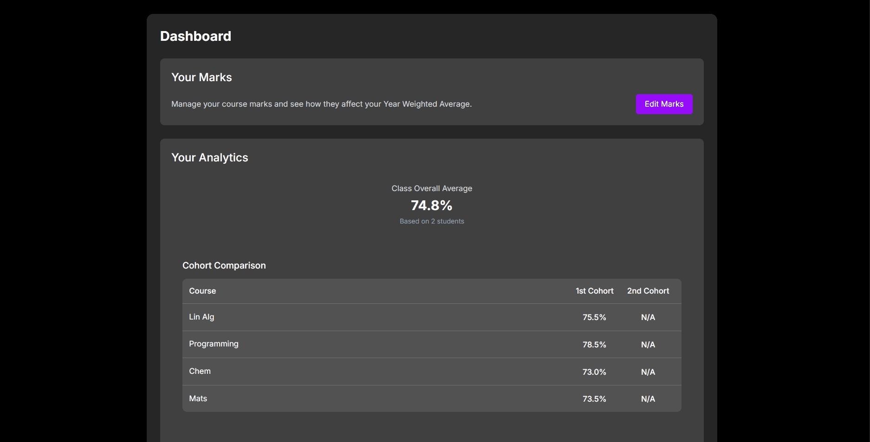
Task: Click the N/A cell in Lin Alg row
Action: click(648, 317)
